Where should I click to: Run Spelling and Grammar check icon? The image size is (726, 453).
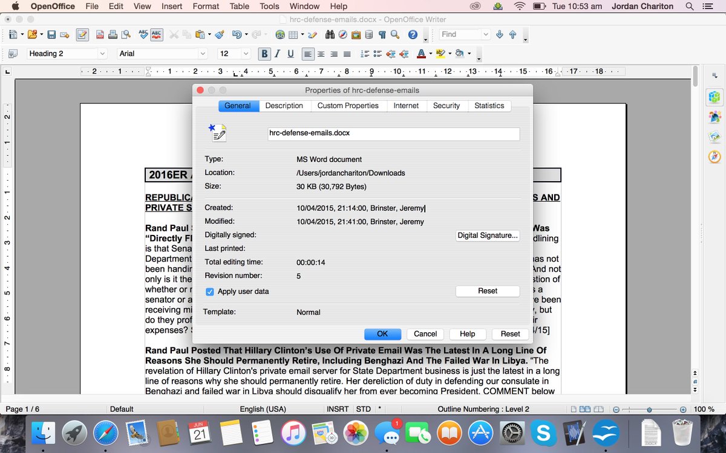click(143, 34)
